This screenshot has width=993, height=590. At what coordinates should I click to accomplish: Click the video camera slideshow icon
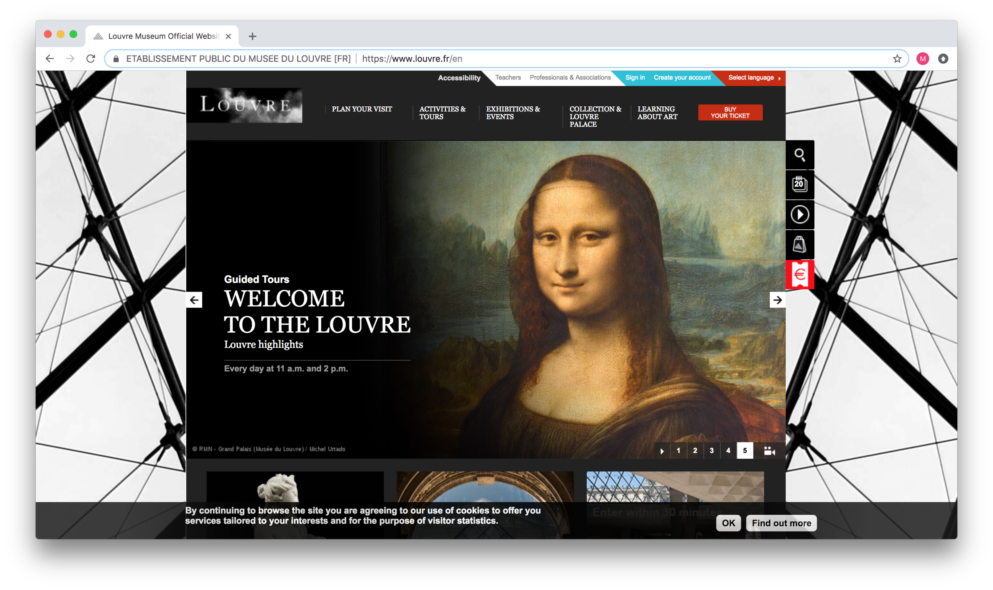coord(769,450)
